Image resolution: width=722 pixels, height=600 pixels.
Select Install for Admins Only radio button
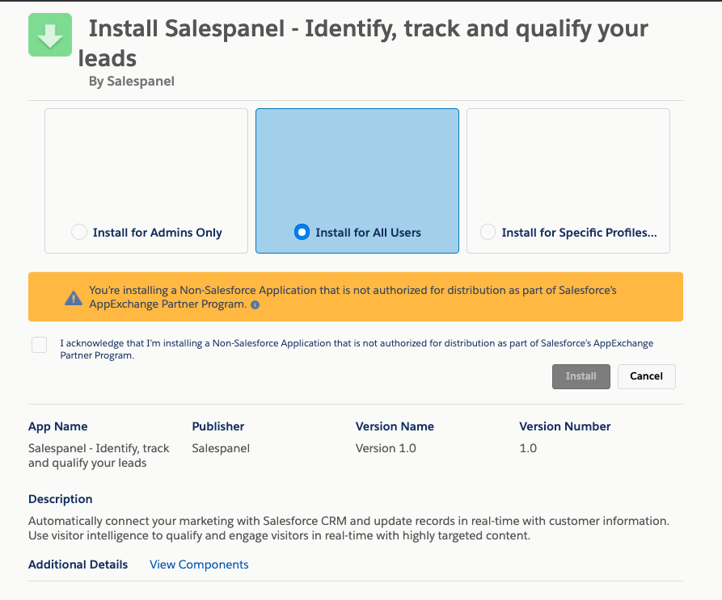(x=79, y=232)
